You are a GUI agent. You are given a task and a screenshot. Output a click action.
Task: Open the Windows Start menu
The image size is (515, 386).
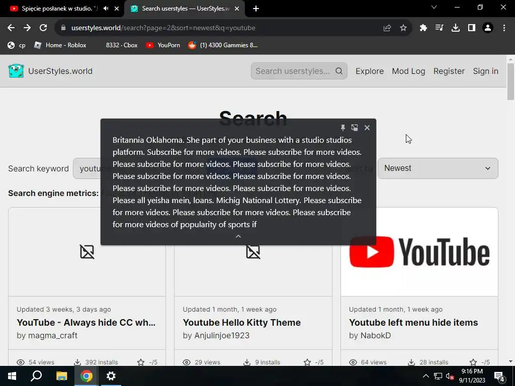(12, 376)
